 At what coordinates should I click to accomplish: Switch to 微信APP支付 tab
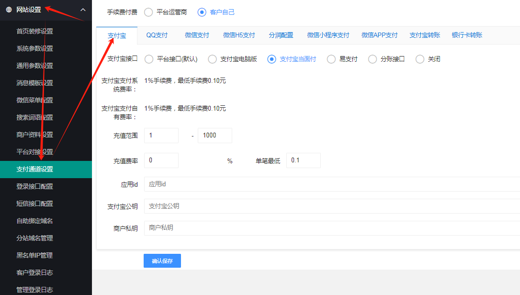pos(379,35)
